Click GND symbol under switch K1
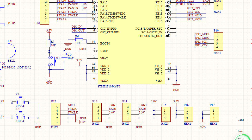The height and width of the screenshot is (140, 252). point(49,80)
